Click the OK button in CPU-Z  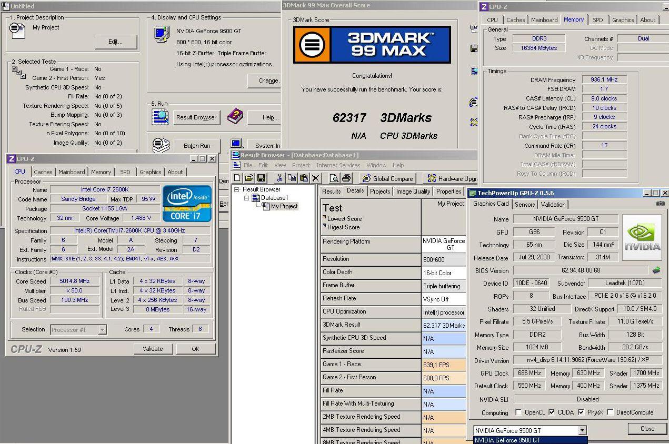point(195,348)
